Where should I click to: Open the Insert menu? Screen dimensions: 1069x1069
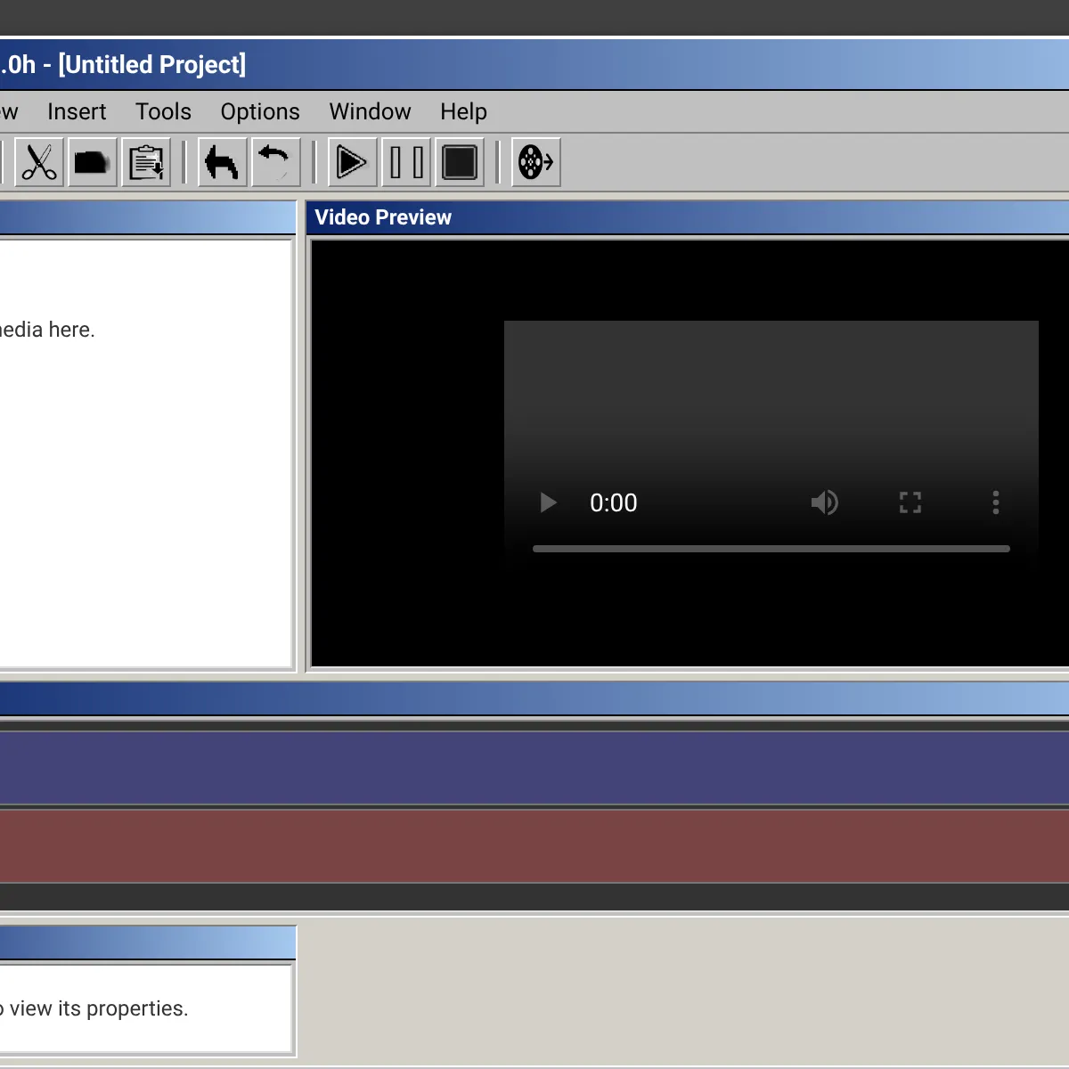(x=77, y=111)
